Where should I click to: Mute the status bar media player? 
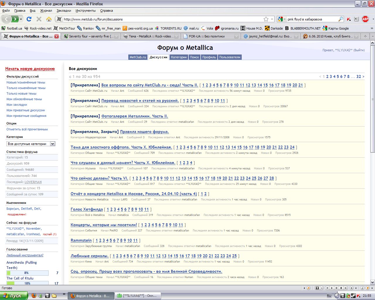[352, 288]
